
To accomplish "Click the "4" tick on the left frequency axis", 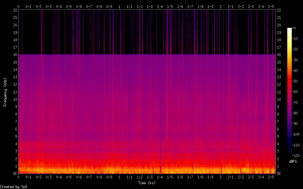I will [x=16, y=144].
